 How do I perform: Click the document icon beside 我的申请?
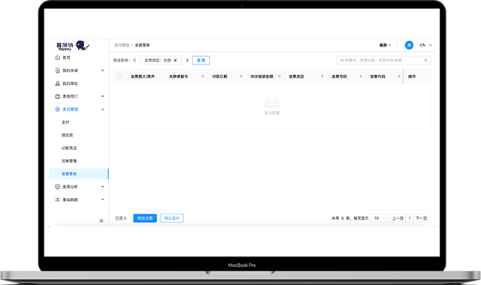point(57,70)
